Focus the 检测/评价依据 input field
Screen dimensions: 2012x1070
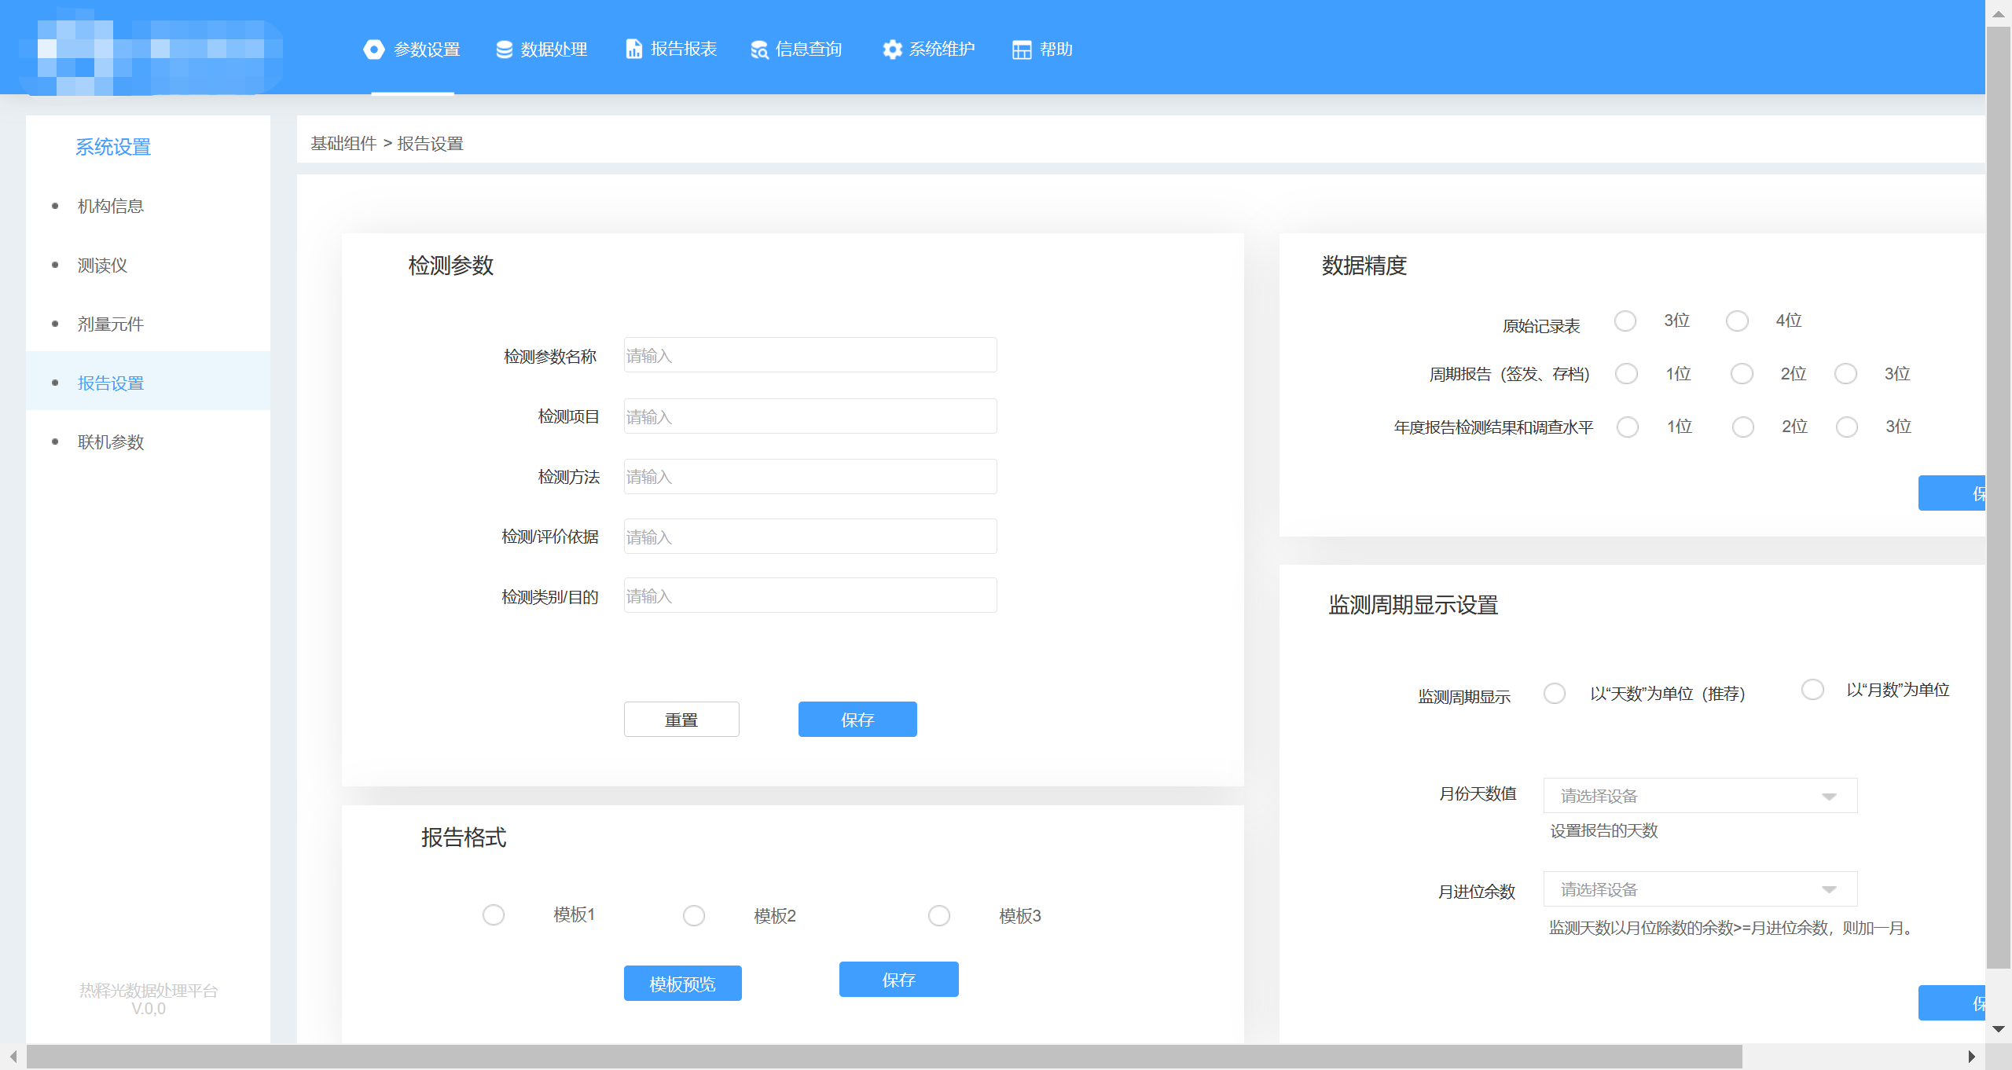810,536
